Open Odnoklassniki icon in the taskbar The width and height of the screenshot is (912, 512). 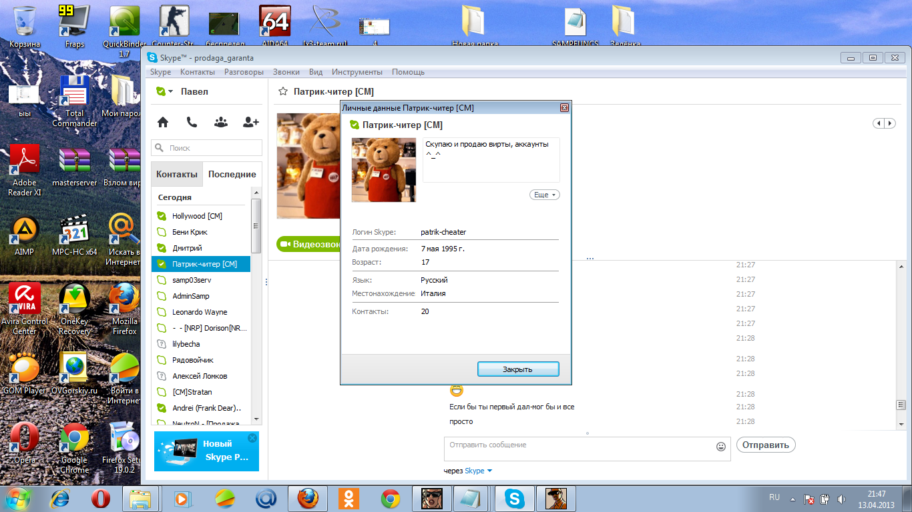(x=349, y=498)
